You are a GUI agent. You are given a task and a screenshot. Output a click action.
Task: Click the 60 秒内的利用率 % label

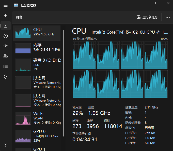85,39
